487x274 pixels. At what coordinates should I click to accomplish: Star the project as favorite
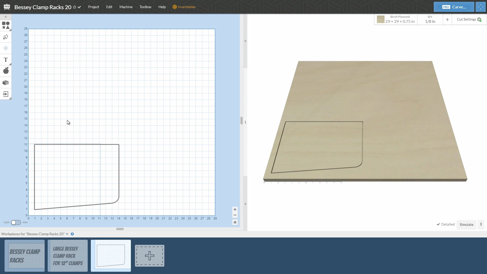[74, 7]
